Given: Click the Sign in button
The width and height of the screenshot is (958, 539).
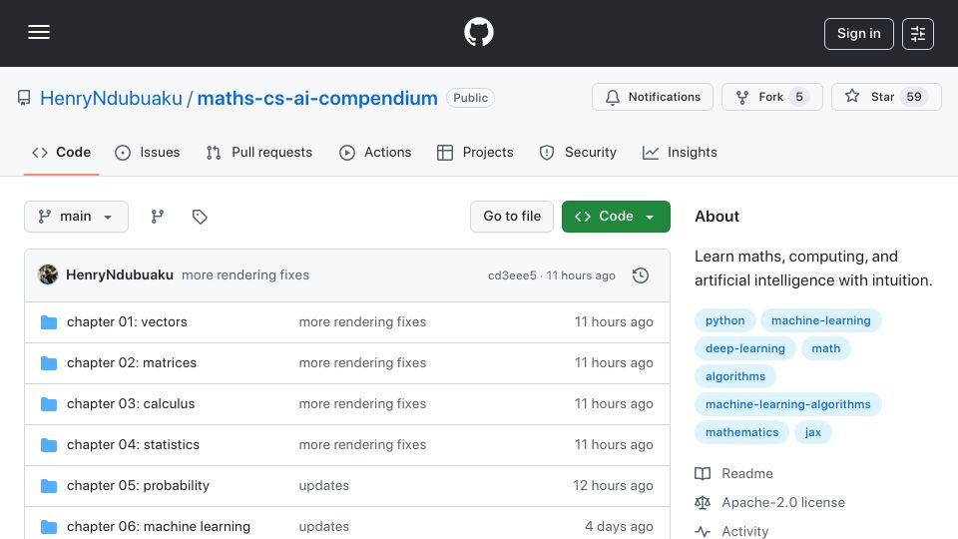Looking at the screenshot, I should pos(858,34).
